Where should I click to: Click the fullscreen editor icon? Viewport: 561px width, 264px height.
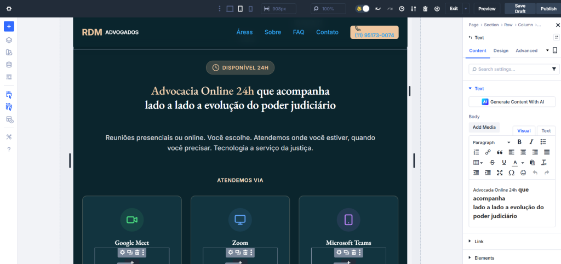point(500,173)
